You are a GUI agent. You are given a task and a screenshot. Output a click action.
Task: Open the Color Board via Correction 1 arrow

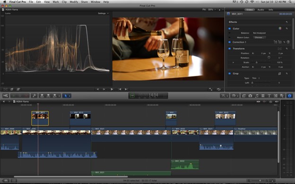click(x=288, y=42)
